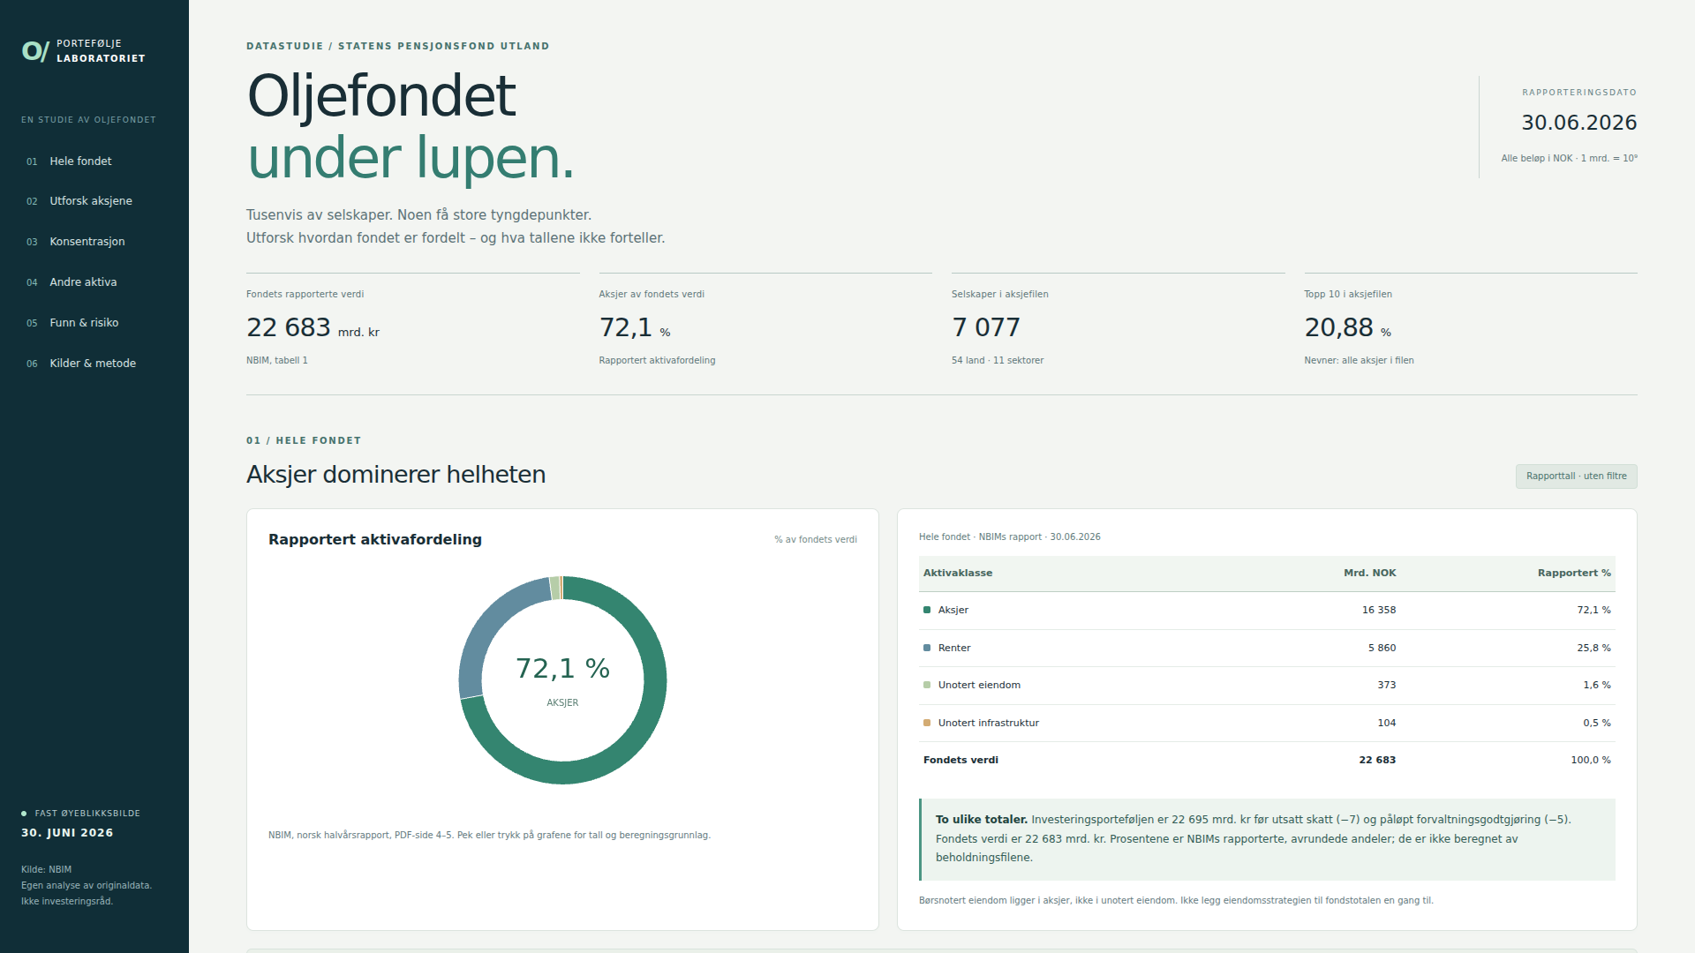Click the 72,1 % donut center label
This screenshot has height=953, width=1695.
click(562, 669)
